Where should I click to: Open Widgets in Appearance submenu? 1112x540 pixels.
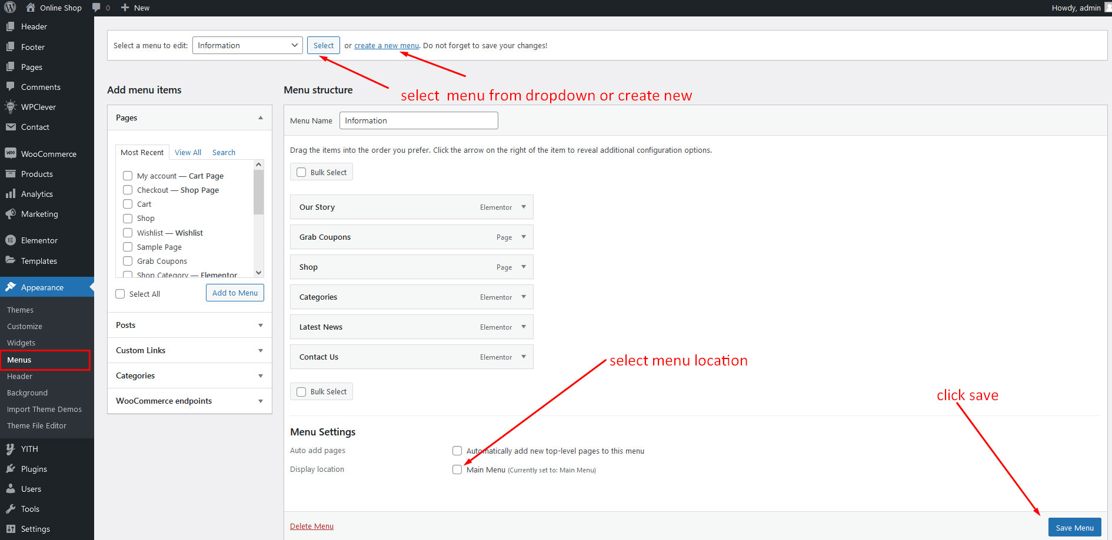tap(21, 343)
